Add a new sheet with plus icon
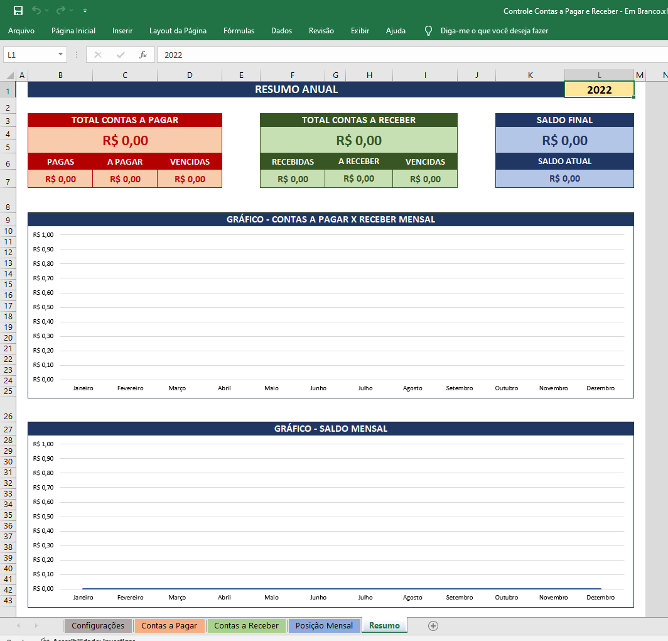The height and width of the screenshot is (641, 668). click(x=433, y=625)
